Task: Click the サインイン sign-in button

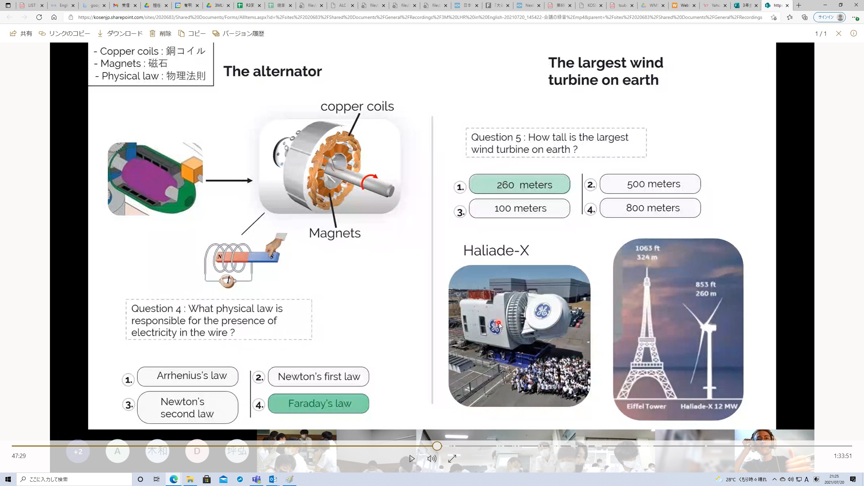Action: coord(829,17)
